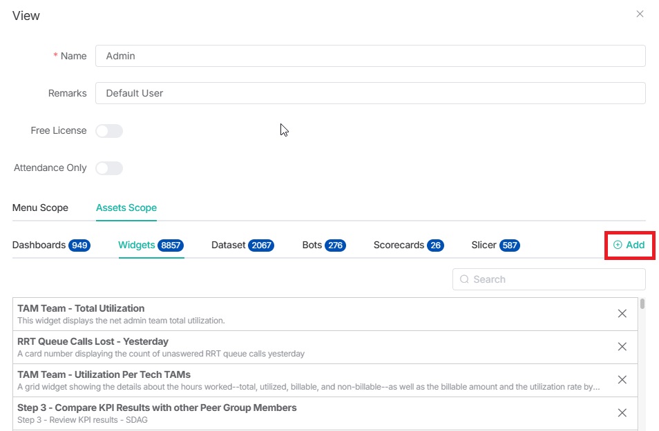659x431 pixels.
Task: Remove Step 3 Compare KPI Results widget
Action: 622,413
